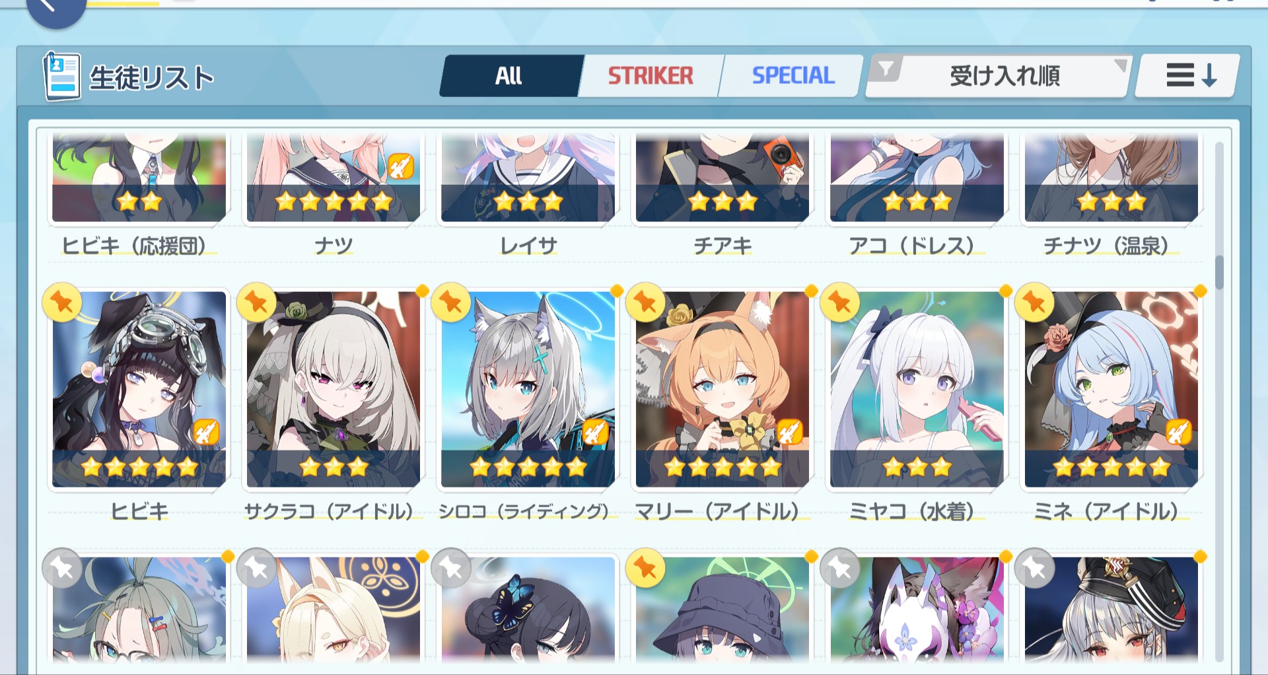The image size is (1268, 675).
Task: Toggle pin on the butterfly-hairpin student card
Action: [451, 568]
